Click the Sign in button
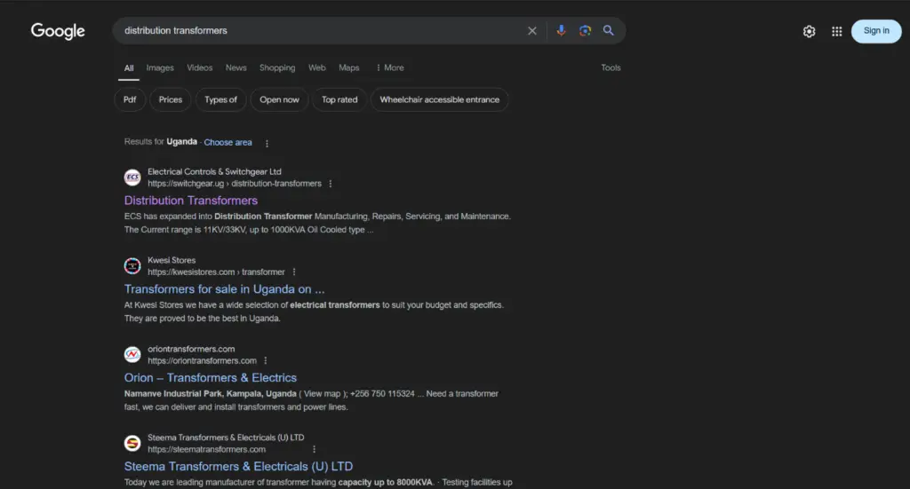 [875, 31]
